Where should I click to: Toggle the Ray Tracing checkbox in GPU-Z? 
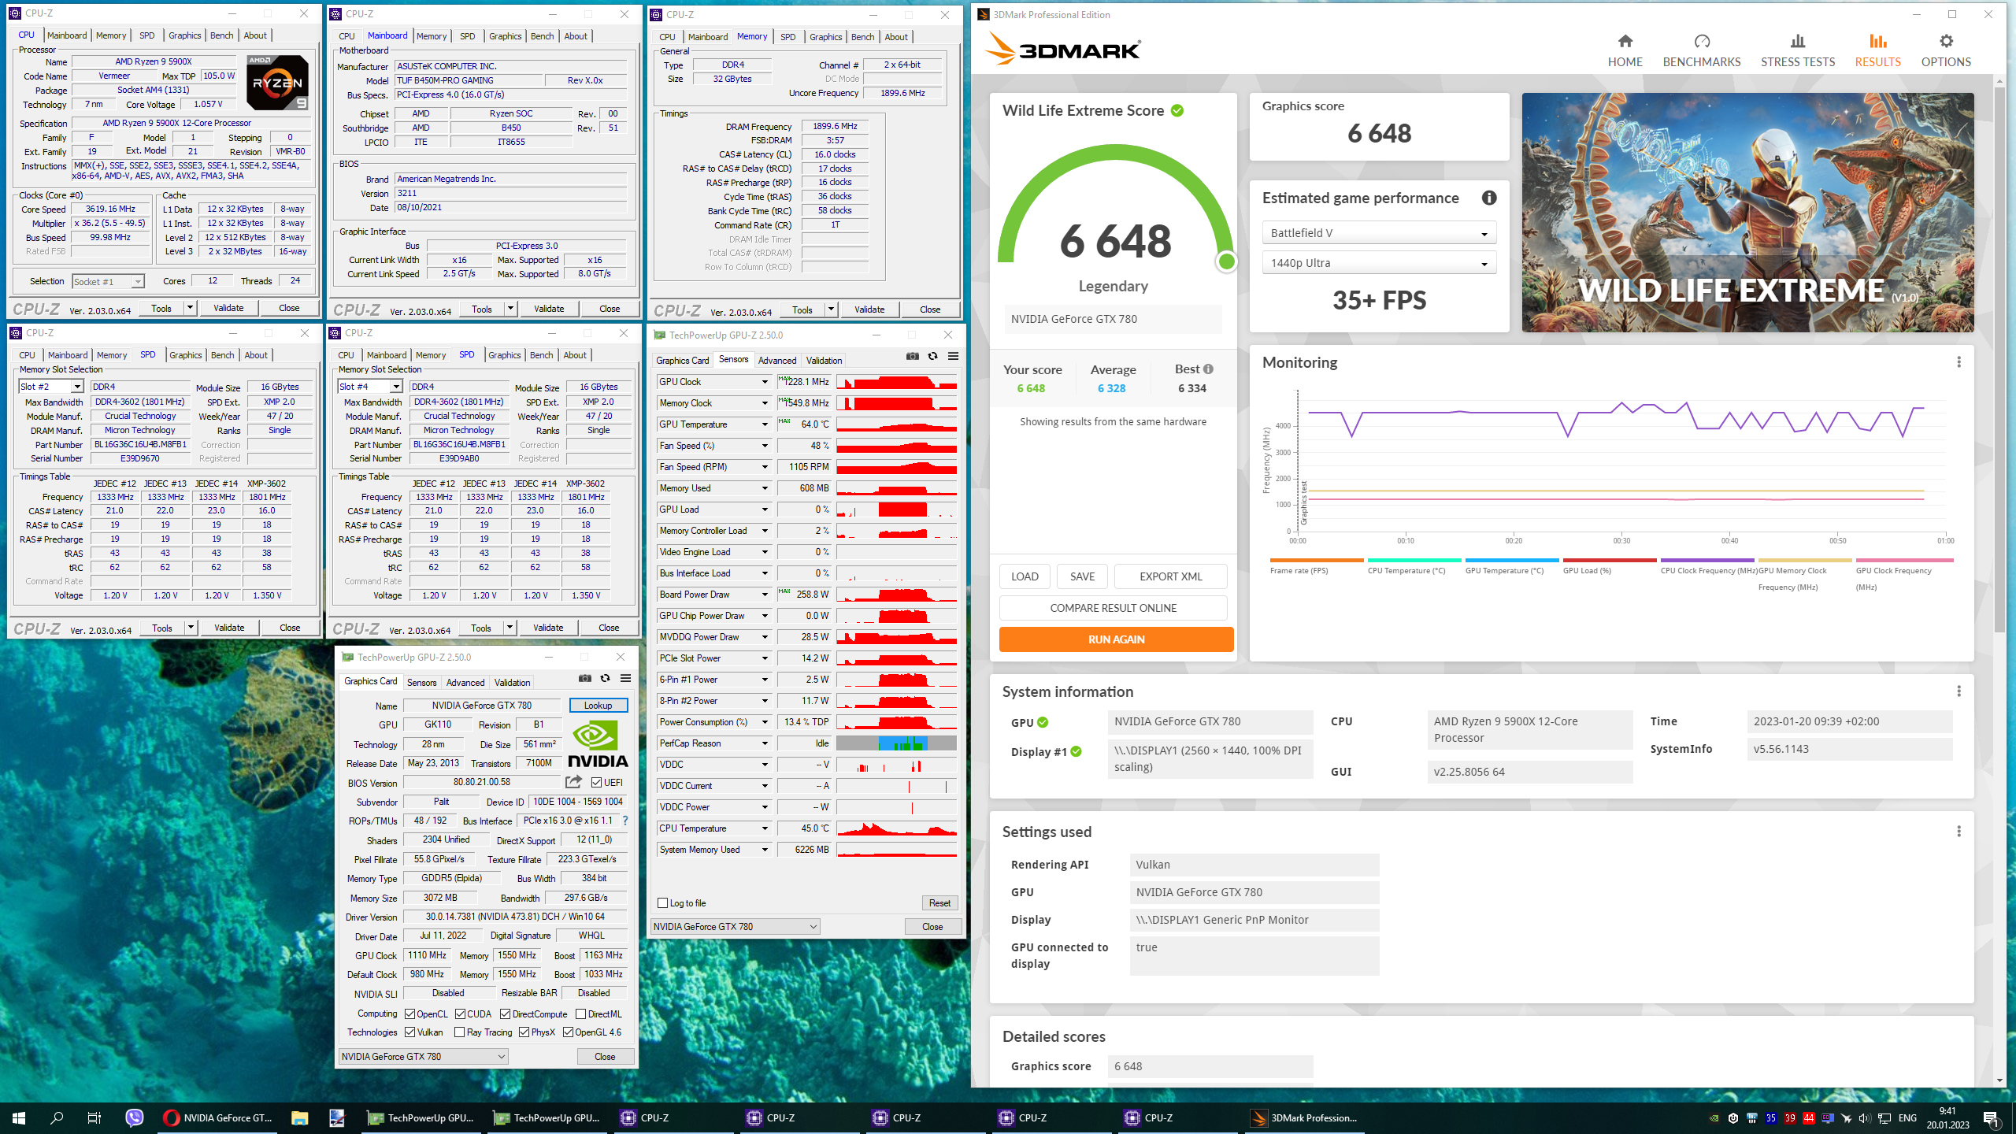[x=459, y=1032]
